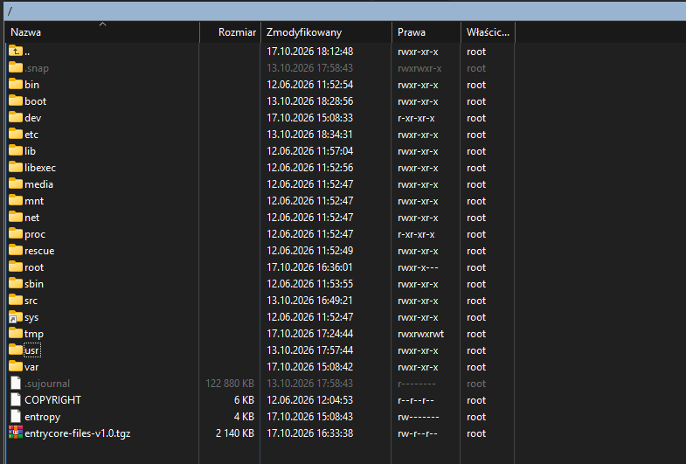
Task: Click the root path address bar
Action: 346,11
